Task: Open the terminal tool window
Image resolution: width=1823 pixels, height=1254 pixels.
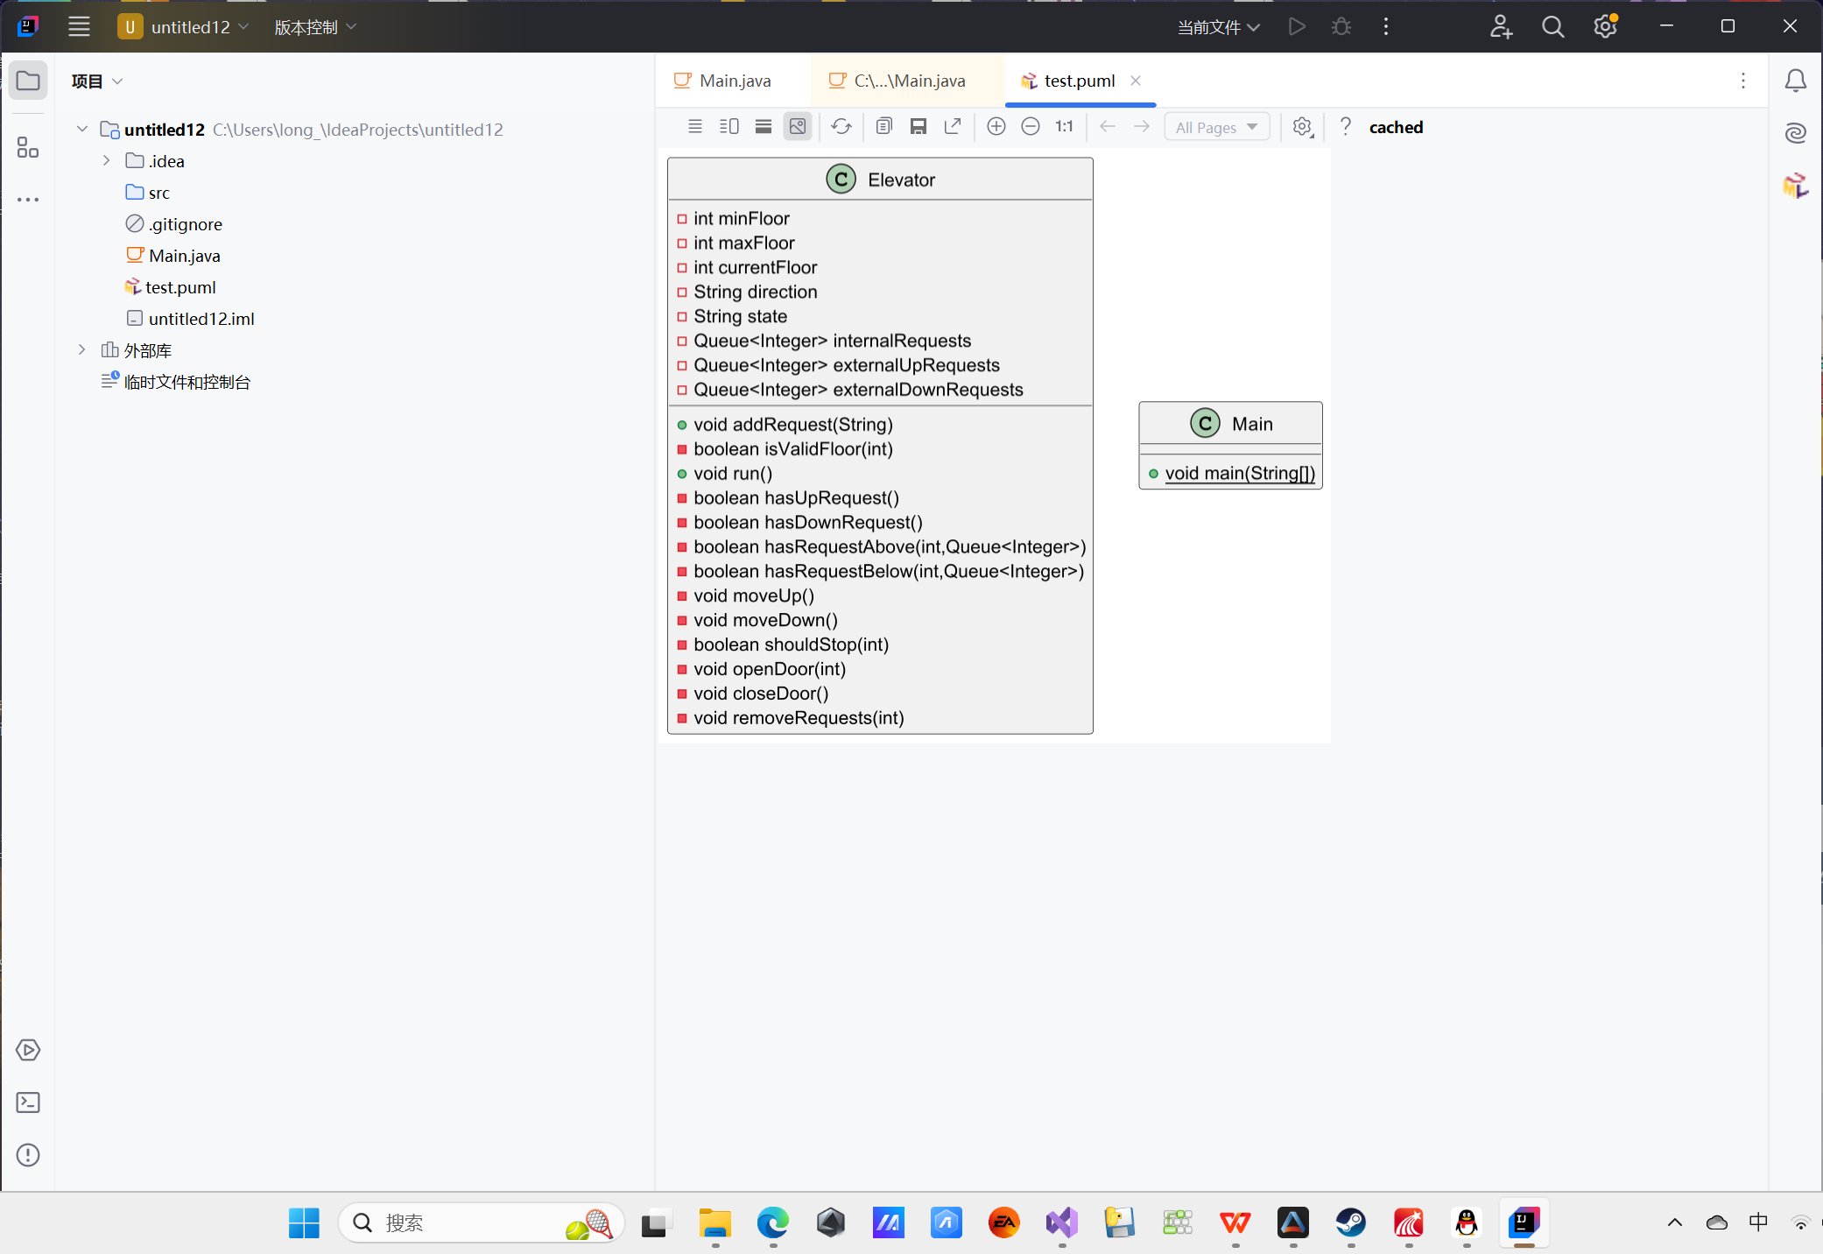Action: click(x=28, y=1103)
